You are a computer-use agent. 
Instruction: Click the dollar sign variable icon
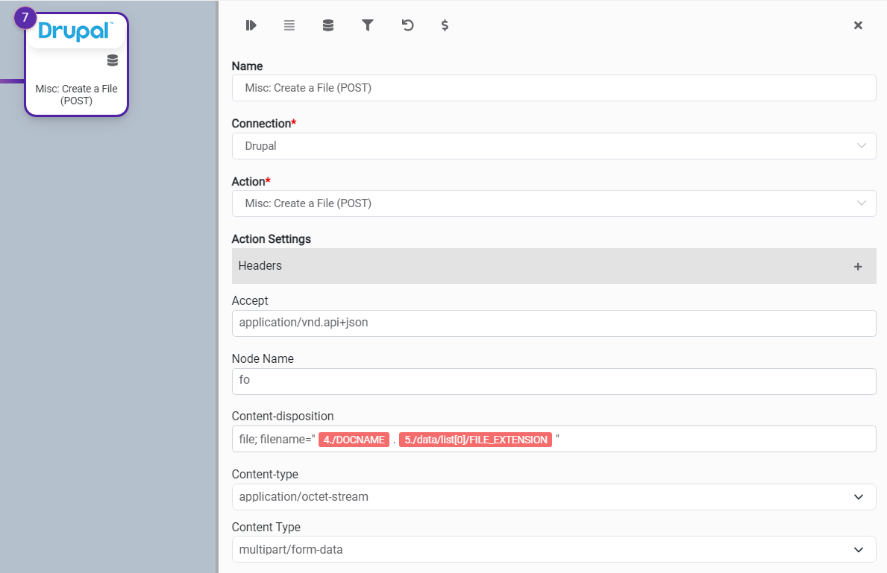tap(445, 25)
